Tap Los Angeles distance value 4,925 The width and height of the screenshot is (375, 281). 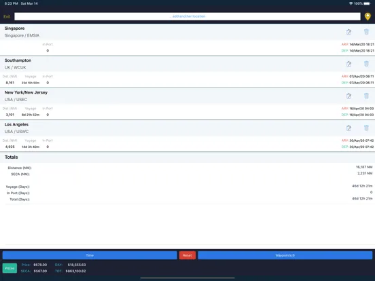coord(10,147)
